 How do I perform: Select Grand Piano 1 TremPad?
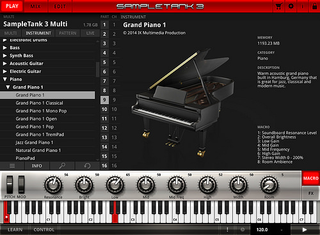[x=47, y=135]
